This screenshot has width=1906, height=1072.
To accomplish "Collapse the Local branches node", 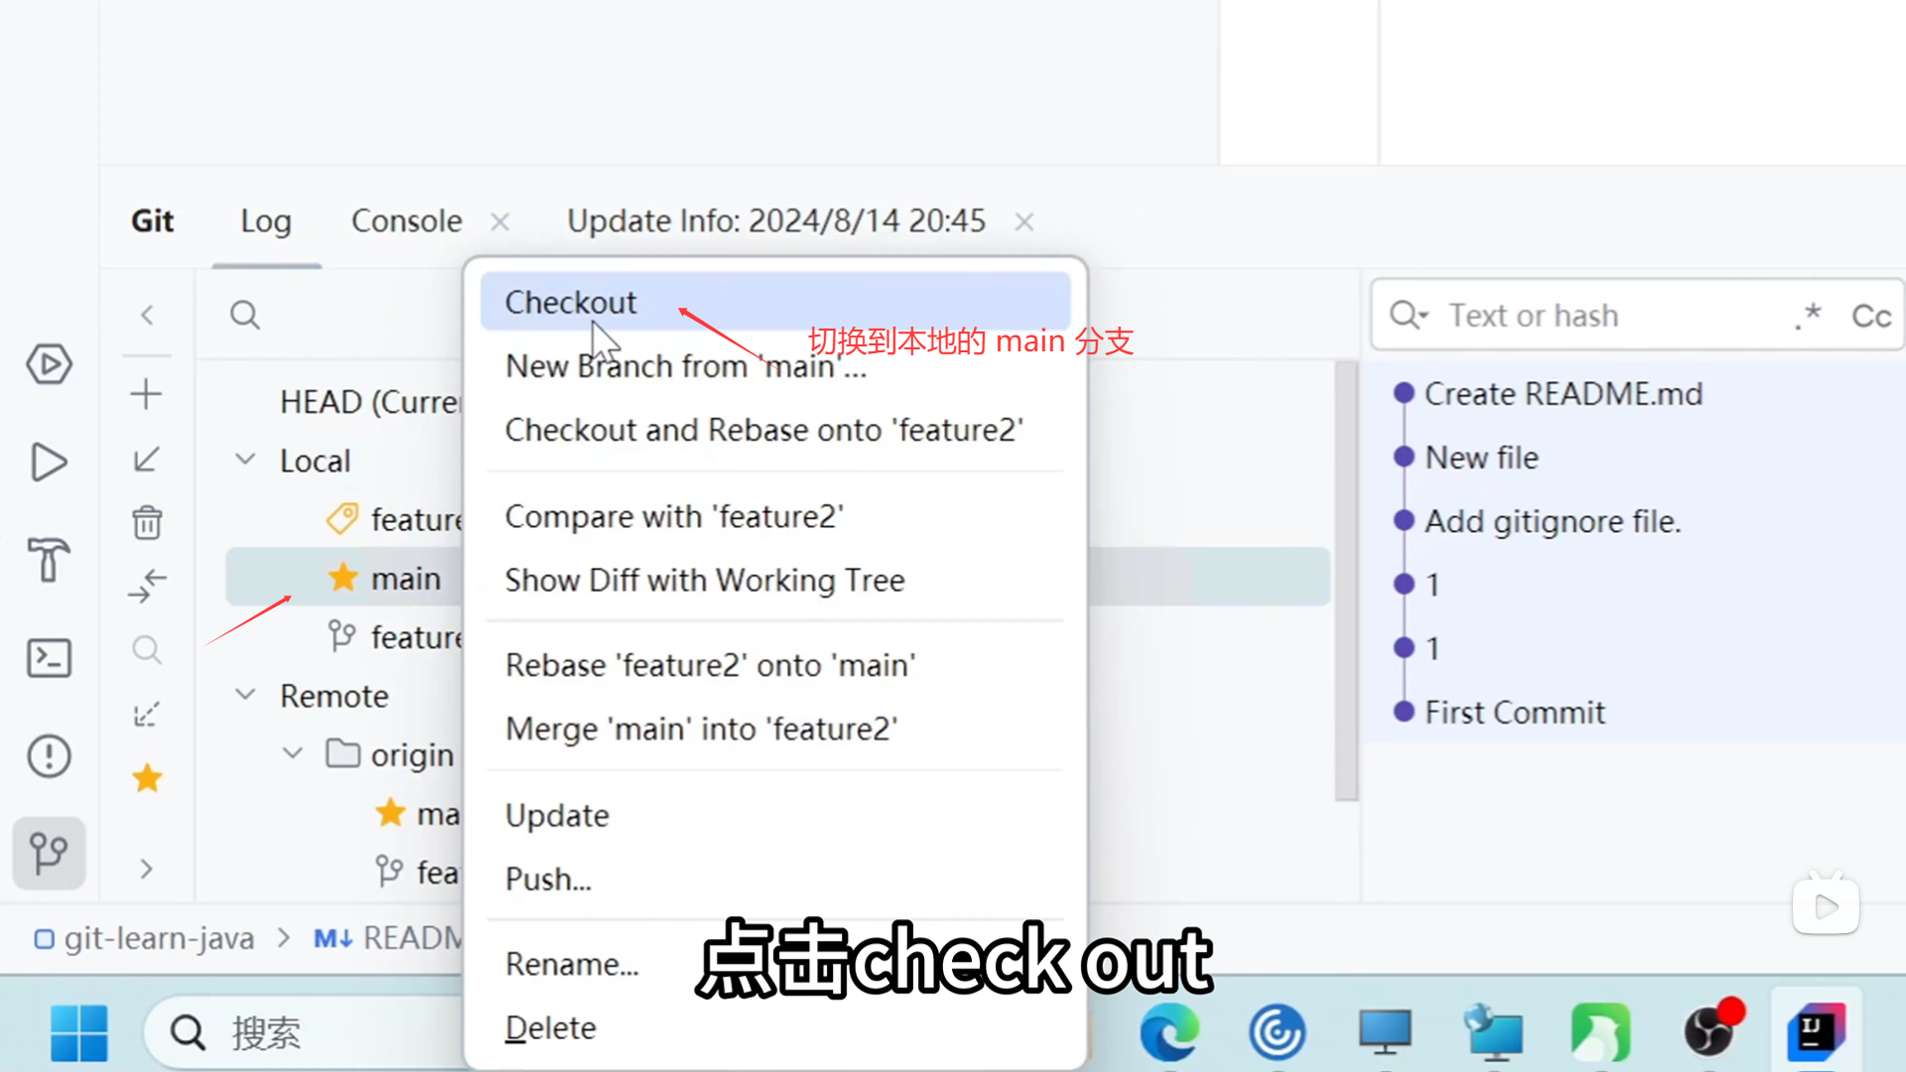I will [245, 460].
